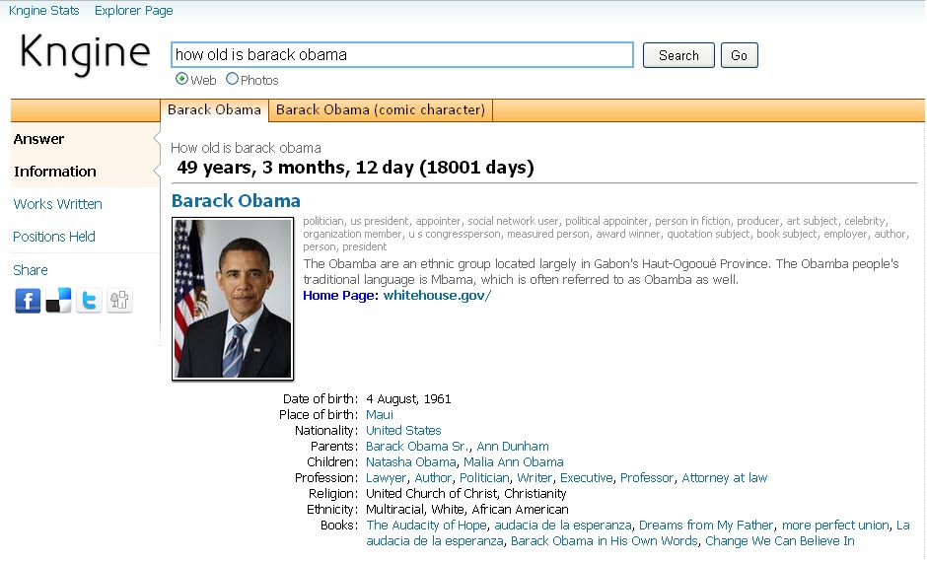
Task: Open more perfect union book link
Action: 835,526
